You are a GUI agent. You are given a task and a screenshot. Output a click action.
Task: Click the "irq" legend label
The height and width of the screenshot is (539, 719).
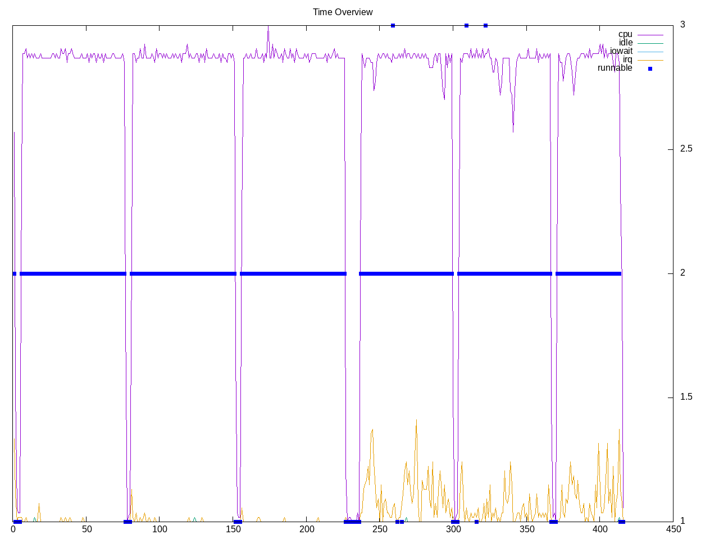(x=627, y=60)
